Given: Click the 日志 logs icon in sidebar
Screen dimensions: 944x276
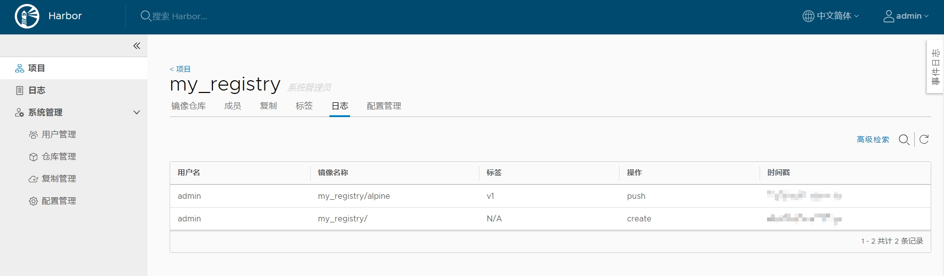Looking at the screenshot, I should pyautogui.click(x=20, y=91).
